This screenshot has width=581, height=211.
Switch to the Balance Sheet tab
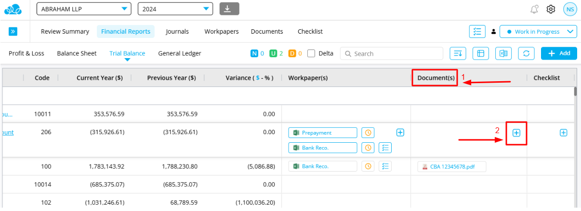(77, 53)
